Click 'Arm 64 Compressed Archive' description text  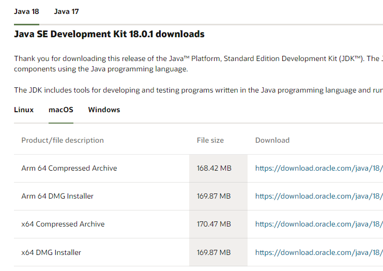pyautogui.click(x=69, y=168)
